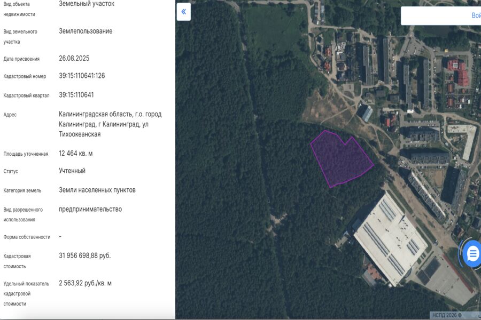The height and width of the screenshot is (320, 481).
Task: Click the НСПД 2026 copyright text
Action: coord(447,315)
